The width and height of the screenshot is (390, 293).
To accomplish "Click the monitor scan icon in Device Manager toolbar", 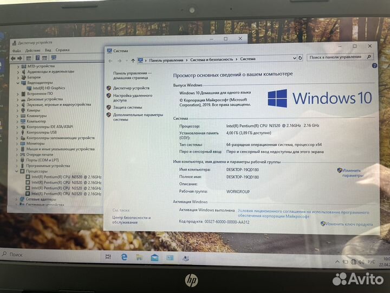I will tap(54, 58).
